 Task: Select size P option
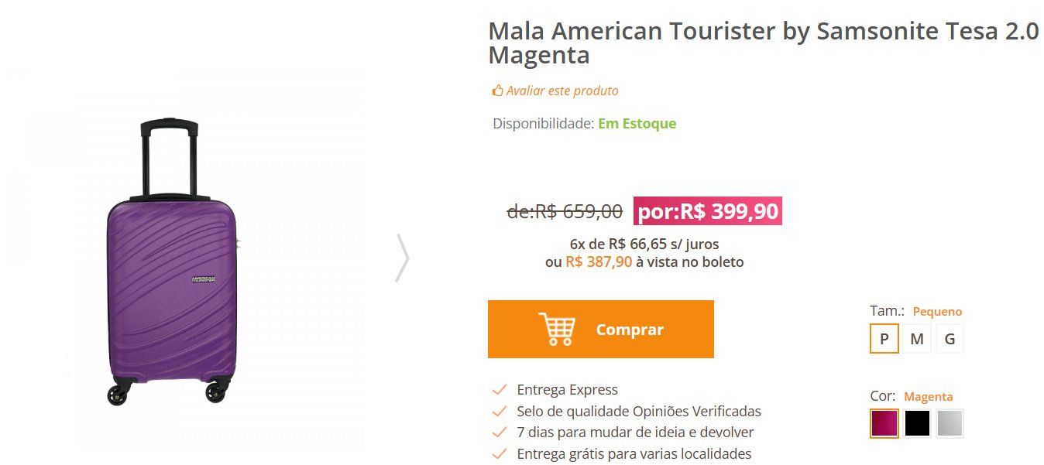pyautogui.click(x=884, y=339)
